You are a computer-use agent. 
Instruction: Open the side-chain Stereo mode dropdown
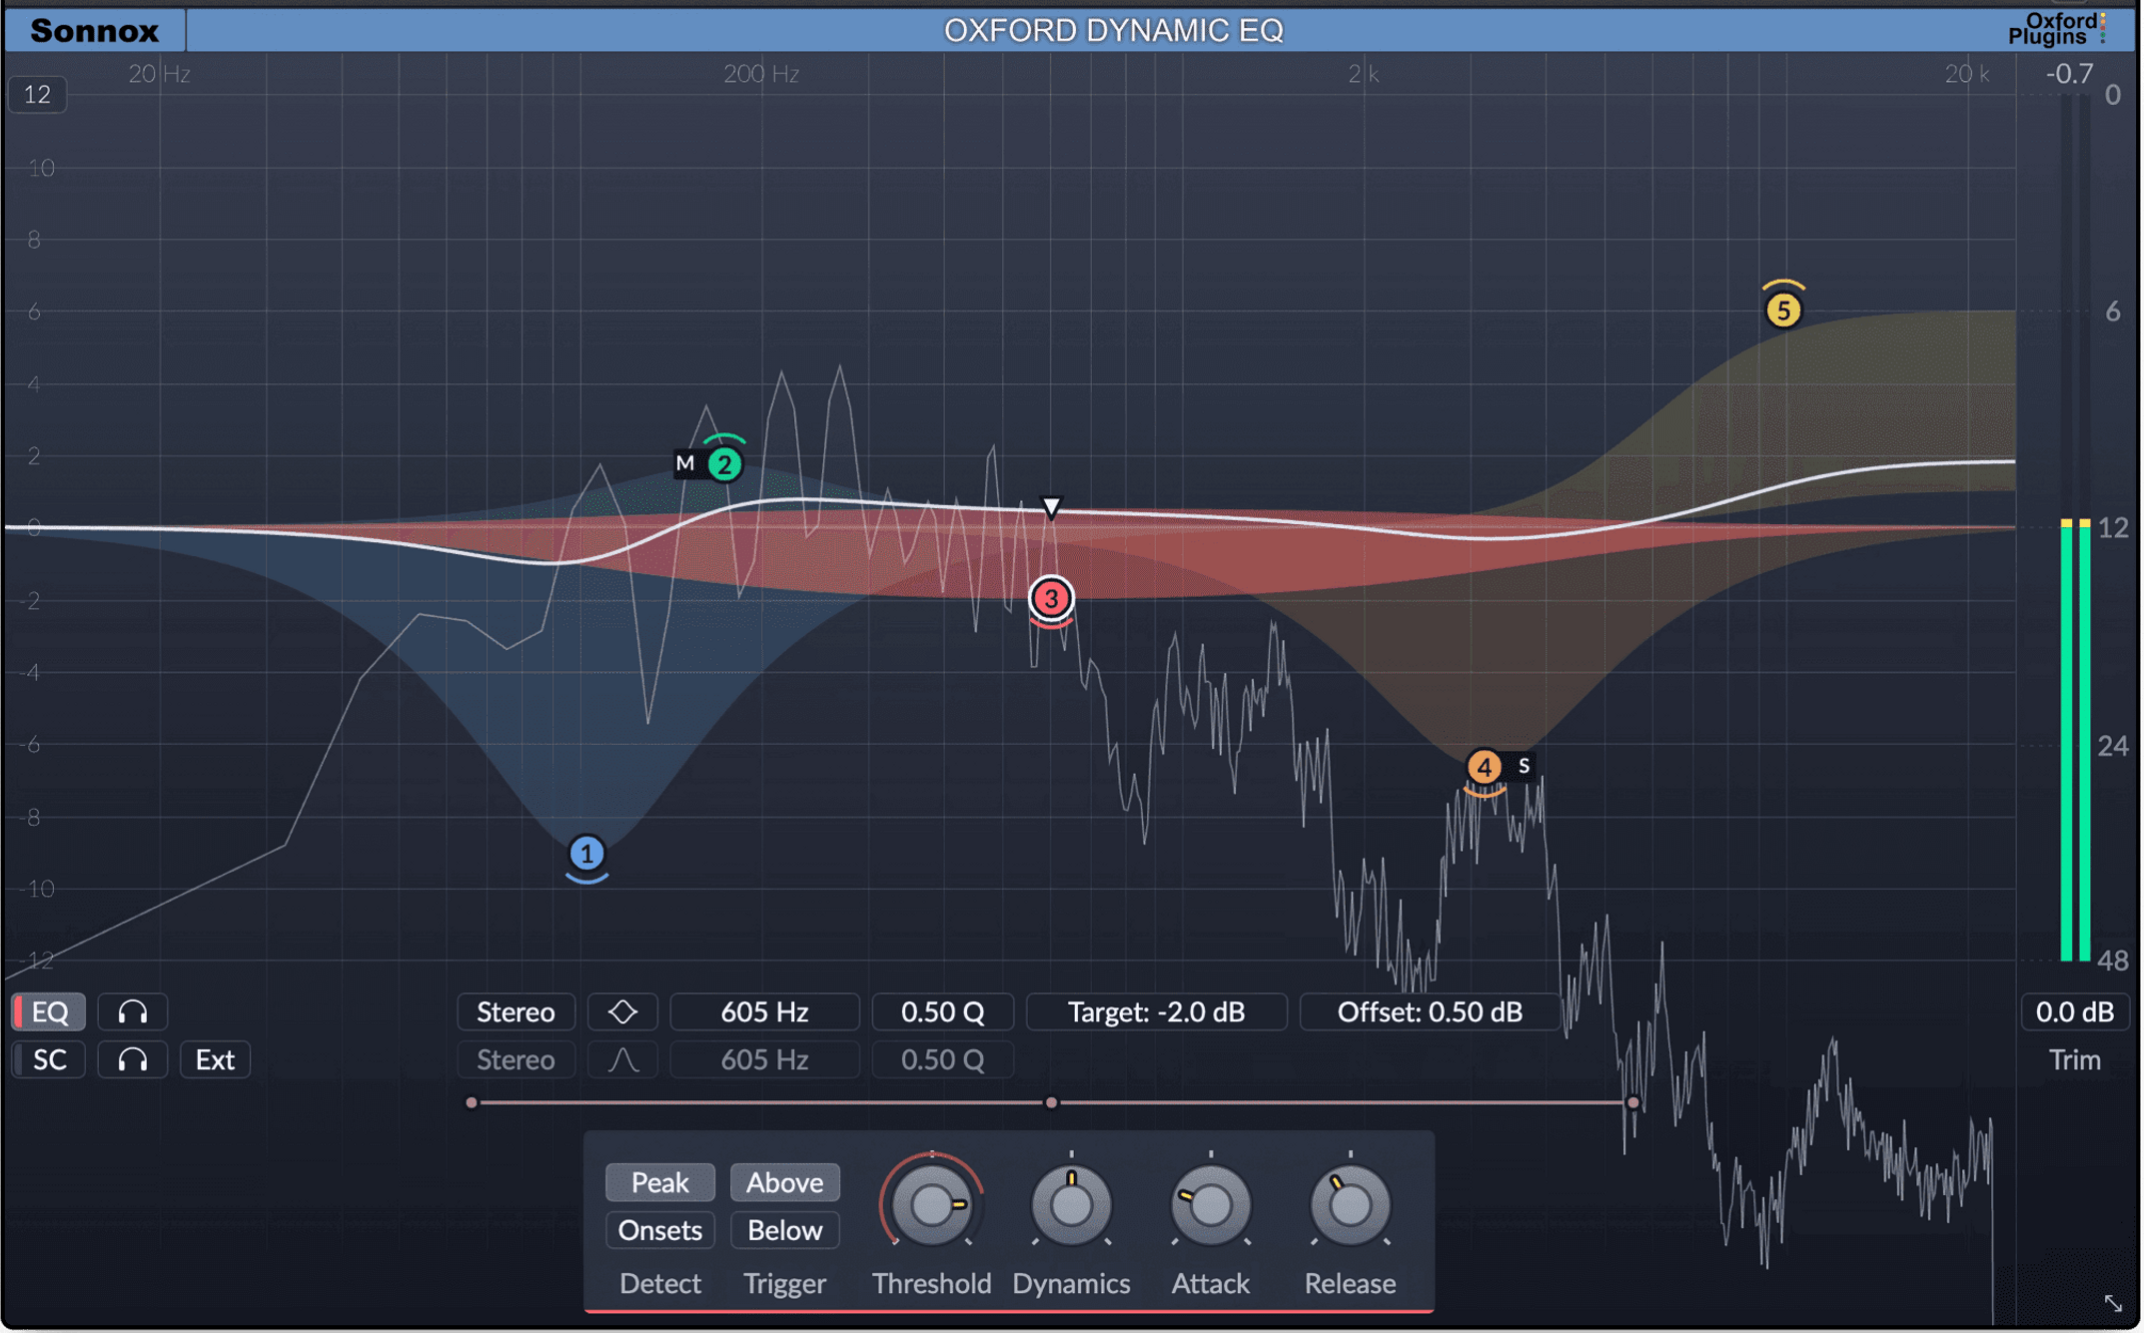(x=516, y=1059)
